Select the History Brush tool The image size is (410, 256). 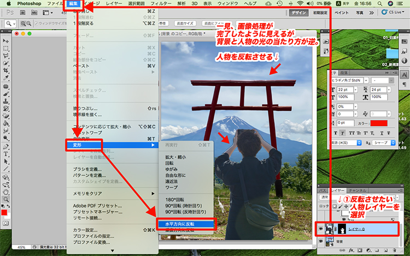tap(5, 108)
